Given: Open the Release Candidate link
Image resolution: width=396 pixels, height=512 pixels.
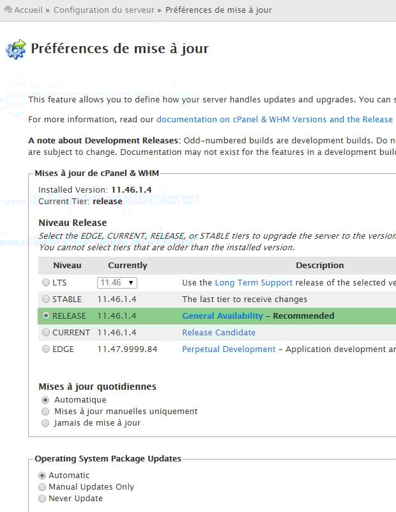Looking at the screenshot, I should tap(218, 332).
